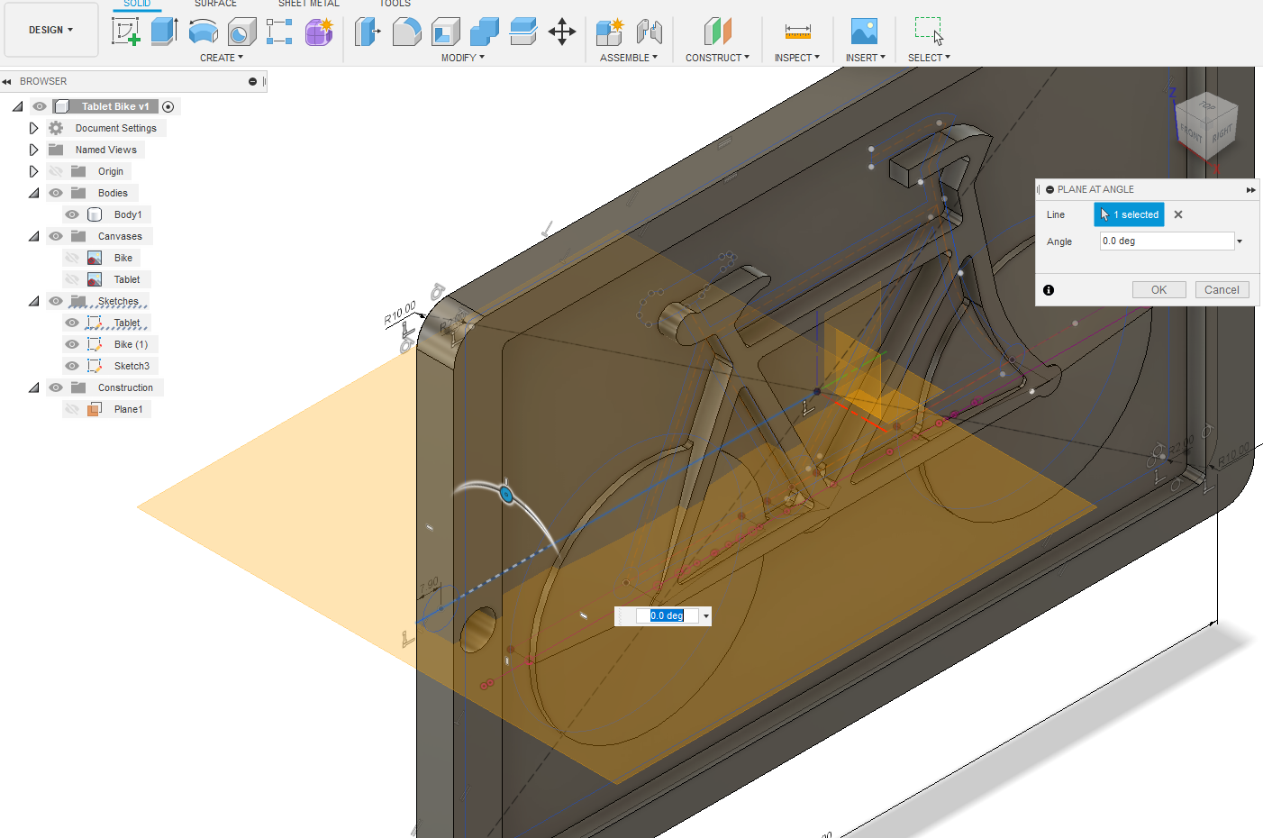Select the Insert image icon
Image resolution: width=1263 pixels, height=838 pixels.
[864, 32]
